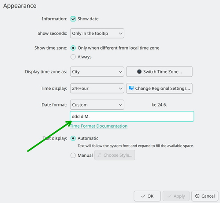Uncheck the Show date checkbox
The height and width of the screenshot is (203, 220).
(73, 19)
